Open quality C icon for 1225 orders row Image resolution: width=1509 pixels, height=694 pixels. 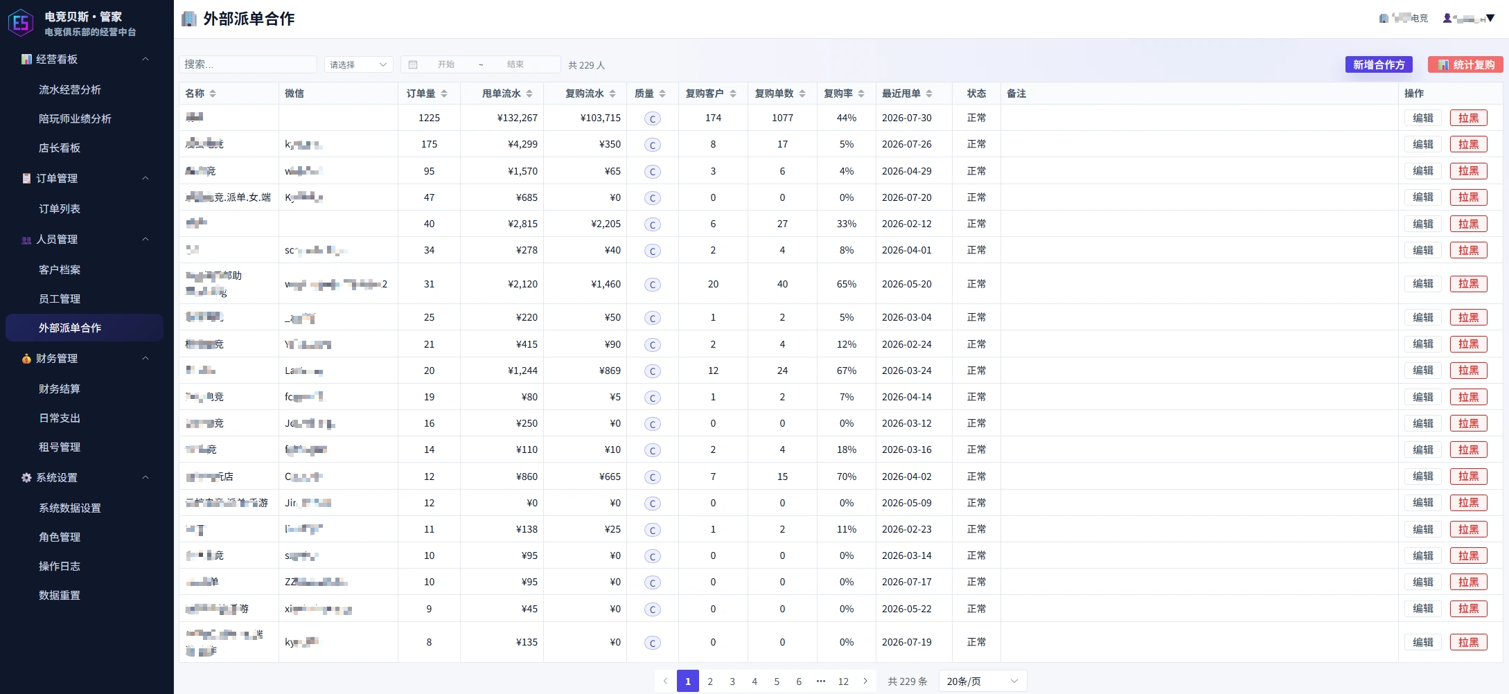click(x=652, y=118)
